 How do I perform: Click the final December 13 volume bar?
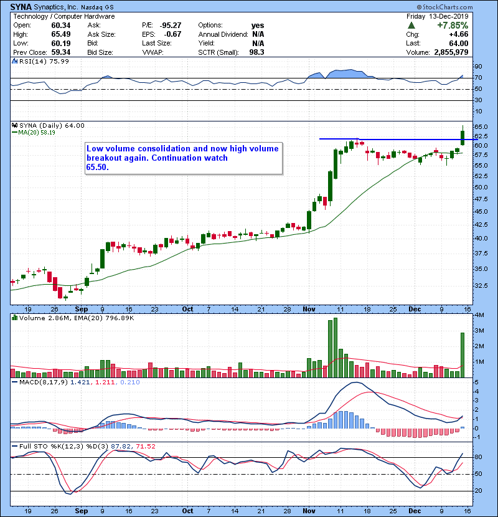(x=463, y=355)
